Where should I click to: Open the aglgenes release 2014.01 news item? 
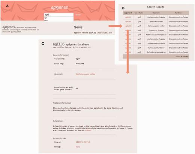pyautogui.click(x=85, y=33)
